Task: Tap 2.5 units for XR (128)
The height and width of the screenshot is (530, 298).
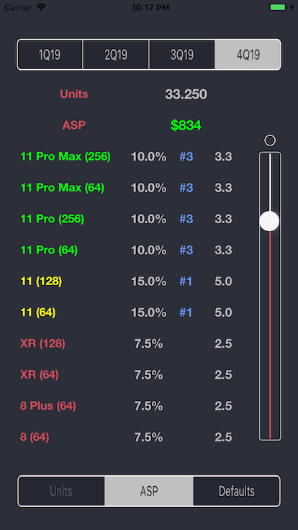Action: (223, 343)
